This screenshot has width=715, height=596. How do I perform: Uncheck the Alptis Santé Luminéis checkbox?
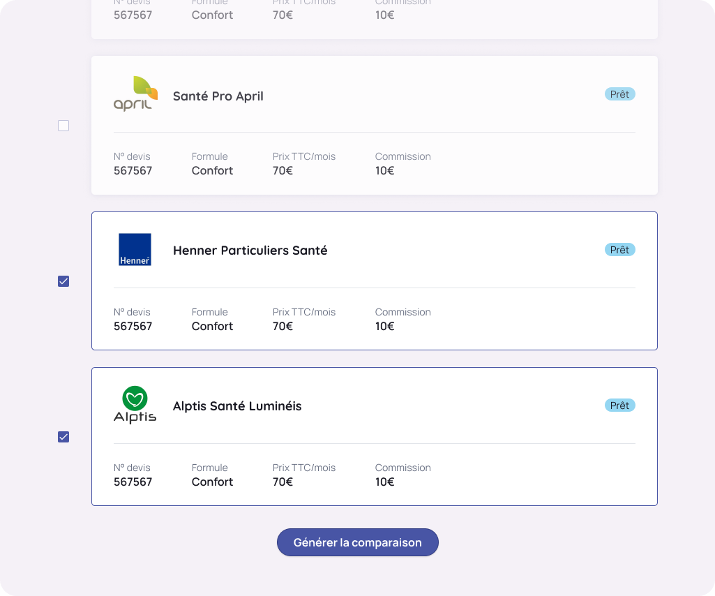[x=63, y=437]
